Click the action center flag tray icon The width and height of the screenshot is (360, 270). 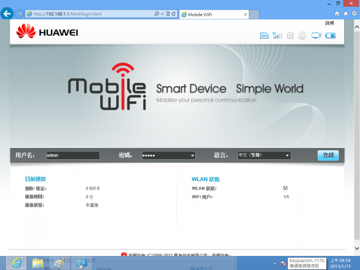click(x=283, y=263)
